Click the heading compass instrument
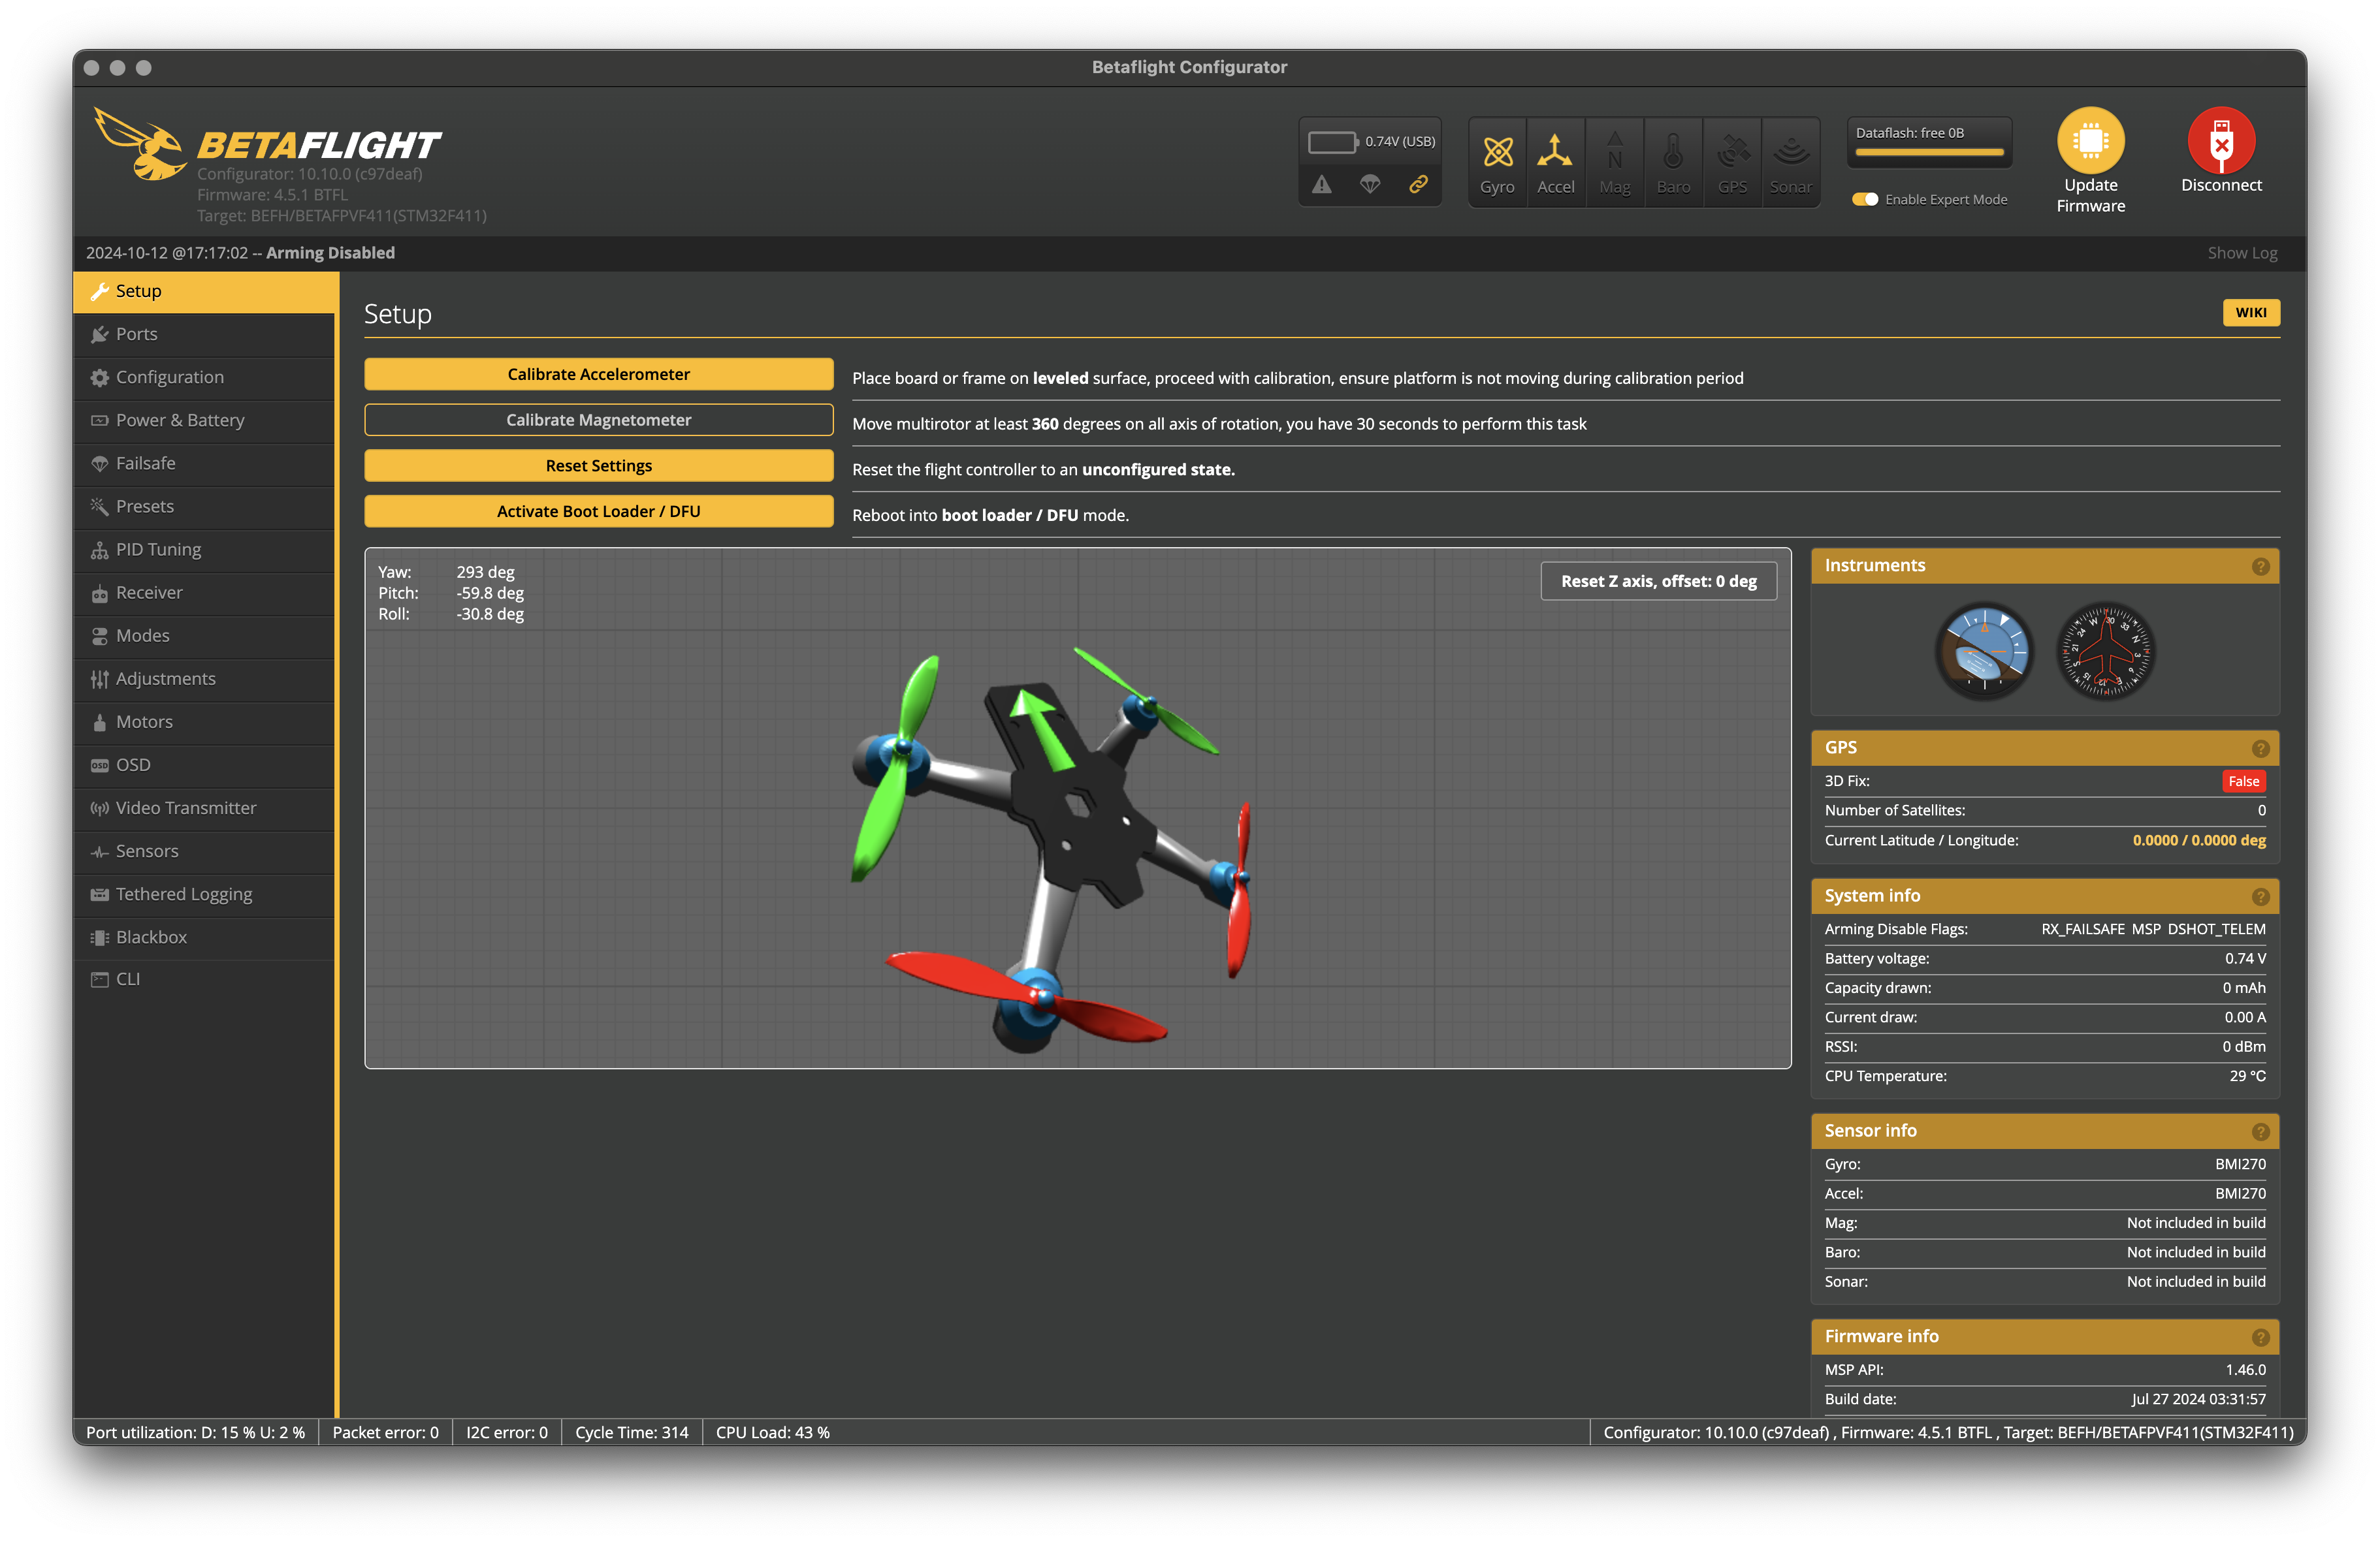 point(2105,652)
